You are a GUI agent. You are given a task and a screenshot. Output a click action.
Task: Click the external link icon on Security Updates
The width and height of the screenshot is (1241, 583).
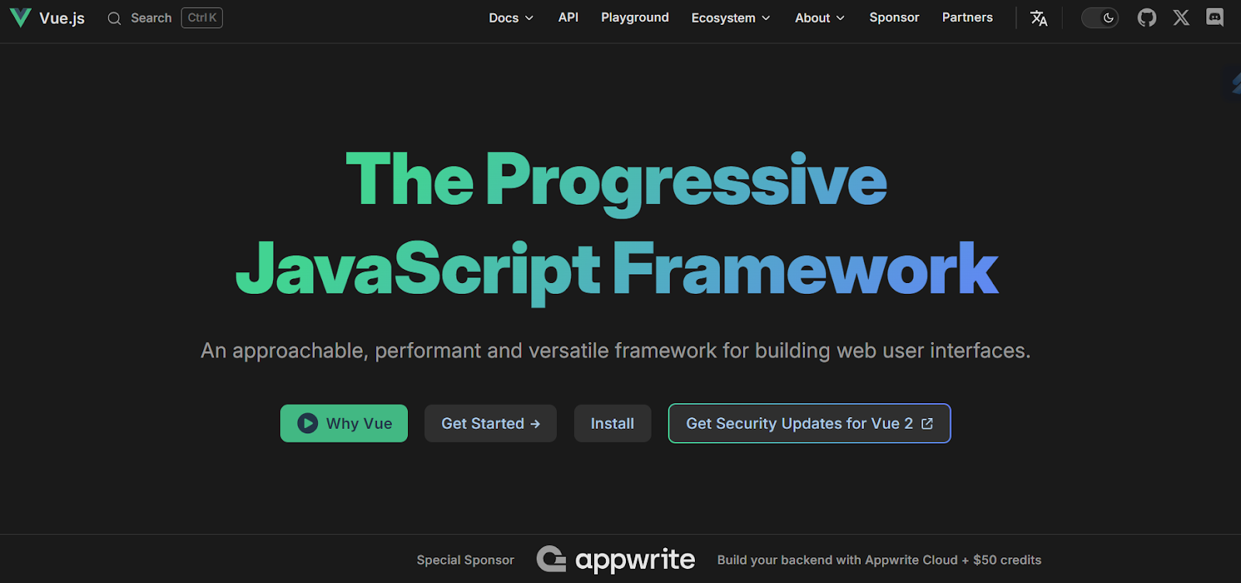927,423
